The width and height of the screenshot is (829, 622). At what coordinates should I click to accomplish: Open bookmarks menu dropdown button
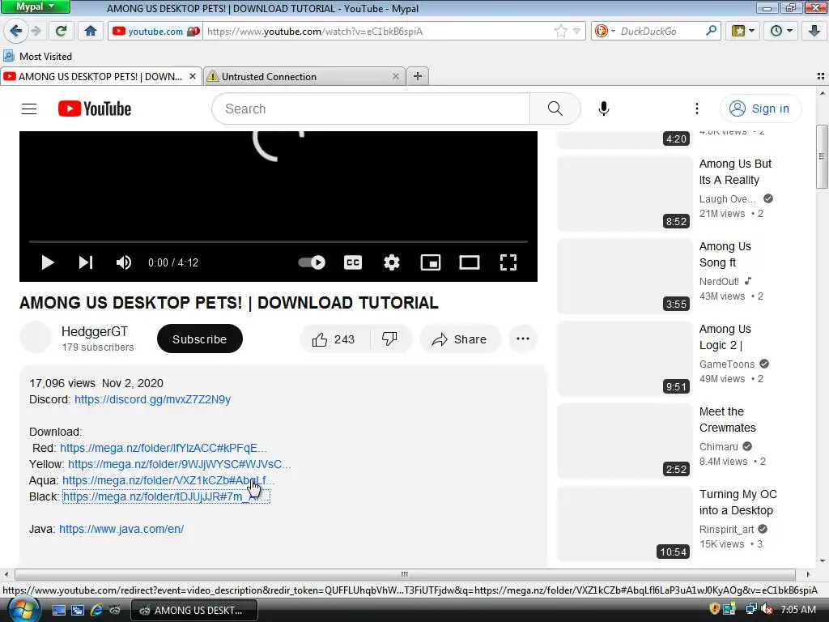click(x=743, y=32)
